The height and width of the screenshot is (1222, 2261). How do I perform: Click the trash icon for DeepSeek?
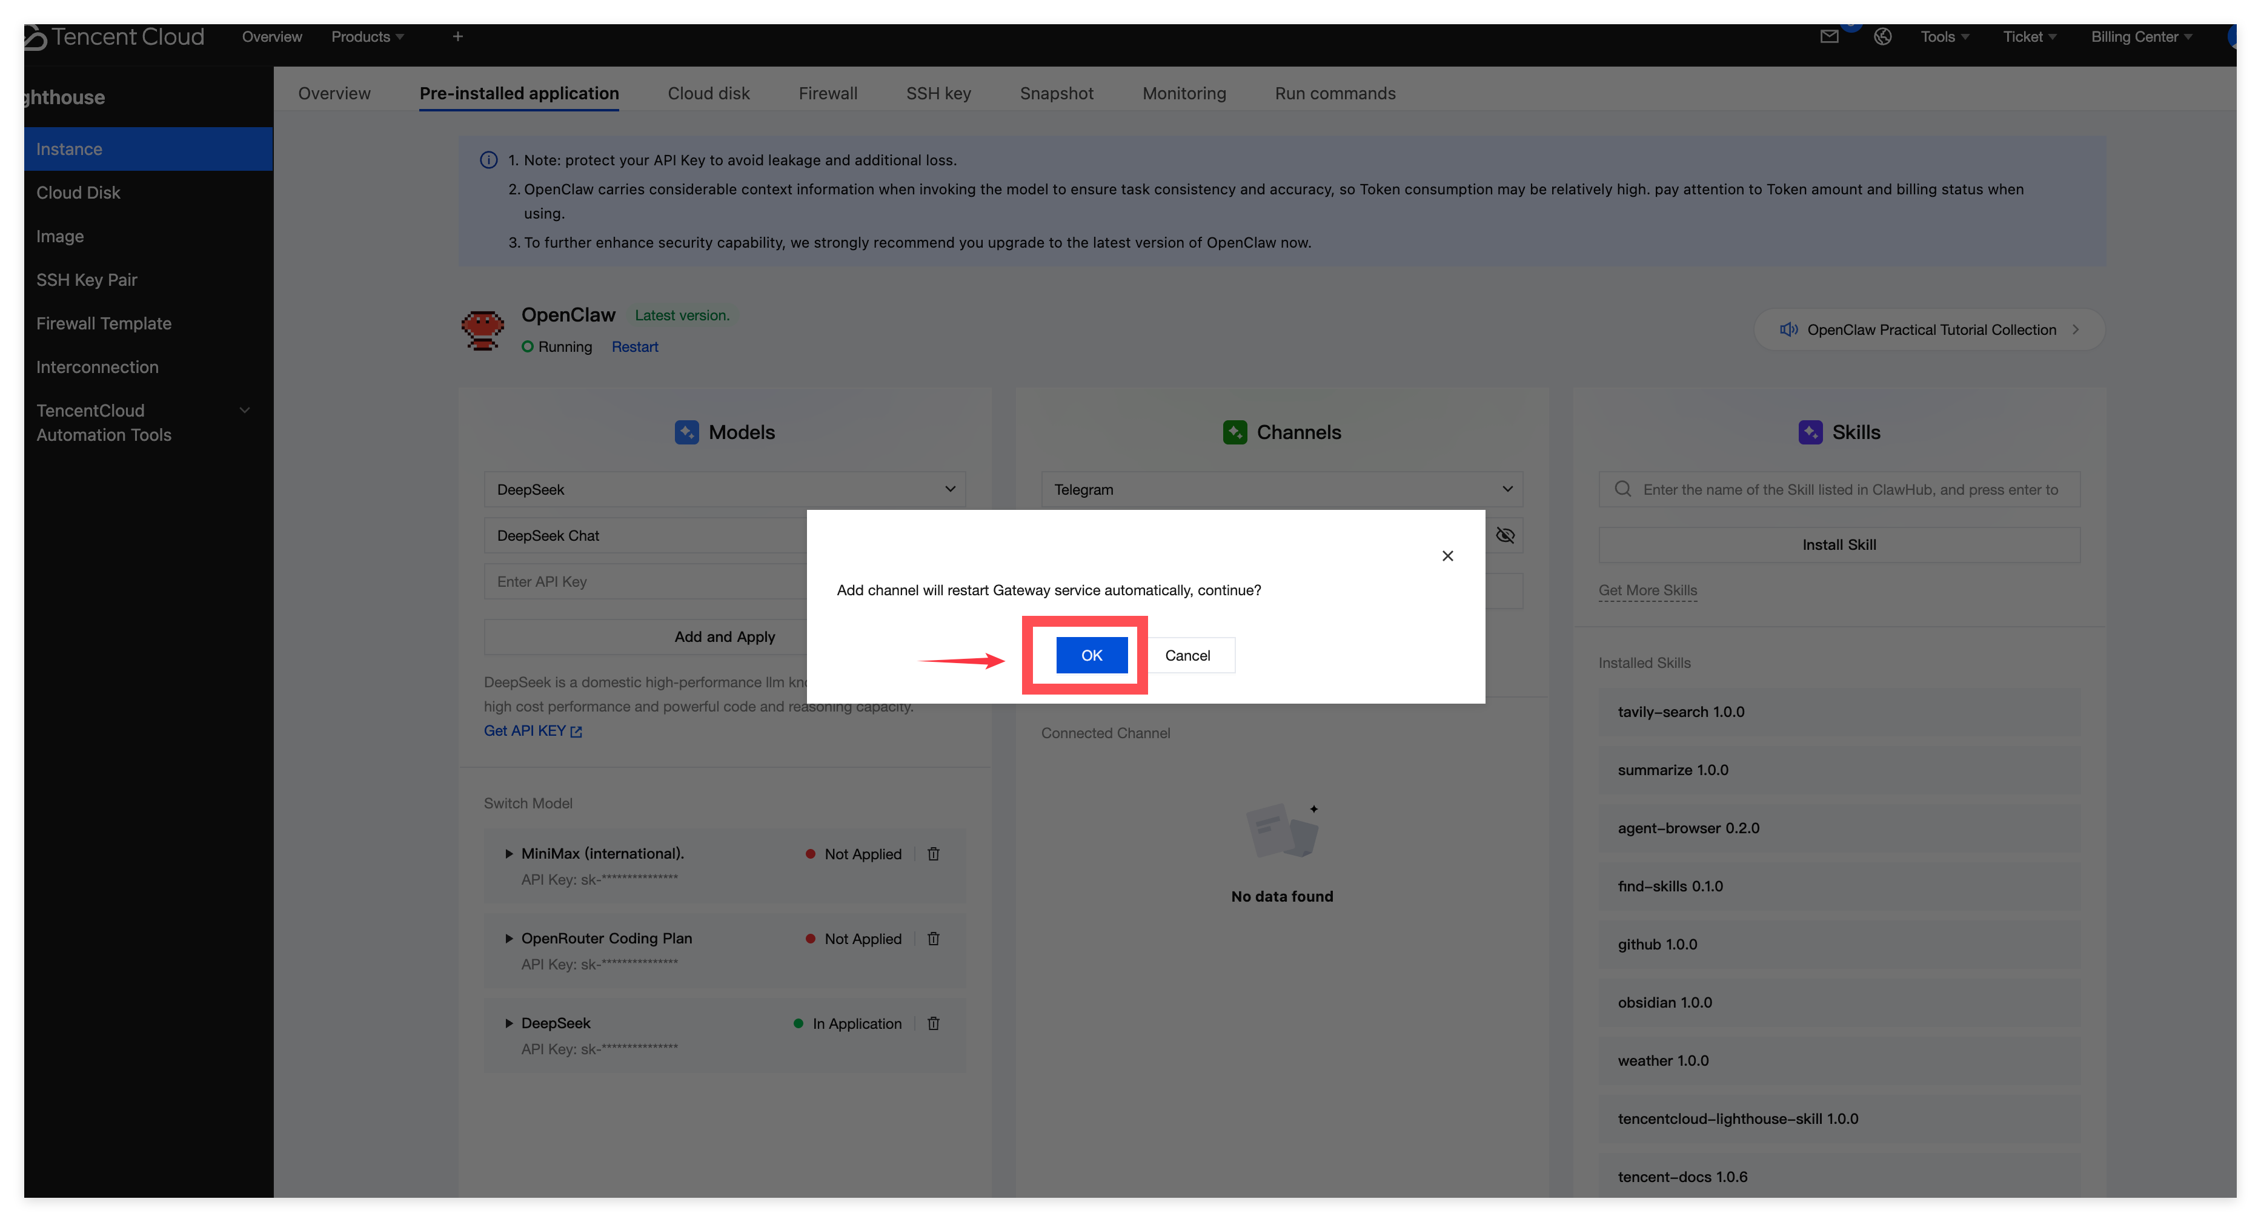pyautogui.click(x=934, y=1023)
